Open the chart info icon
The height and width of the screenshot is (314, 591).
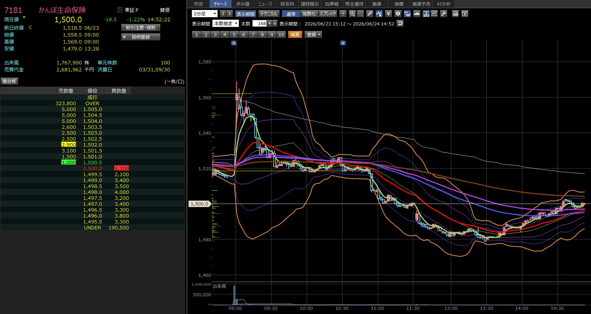[x=398, y=14]
